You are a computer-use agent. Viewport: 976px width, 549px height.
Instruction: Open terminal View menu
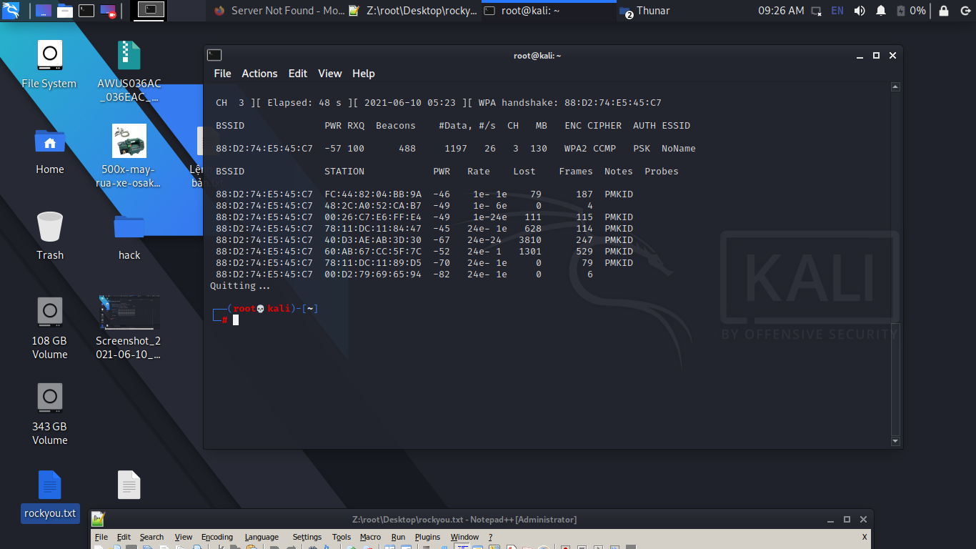pos(330,74)
